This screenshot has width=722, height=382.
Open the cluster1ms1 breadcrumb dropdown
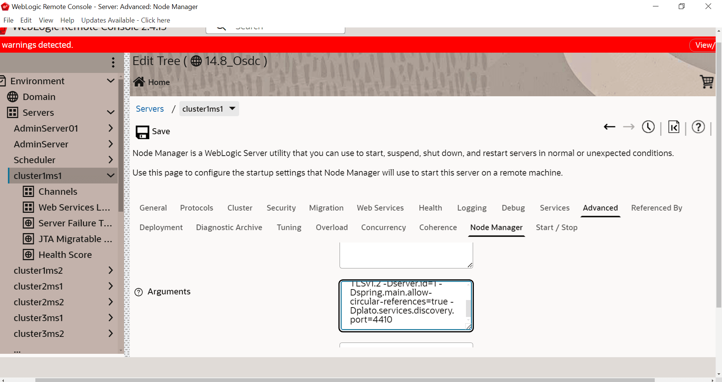click(209, 109)
